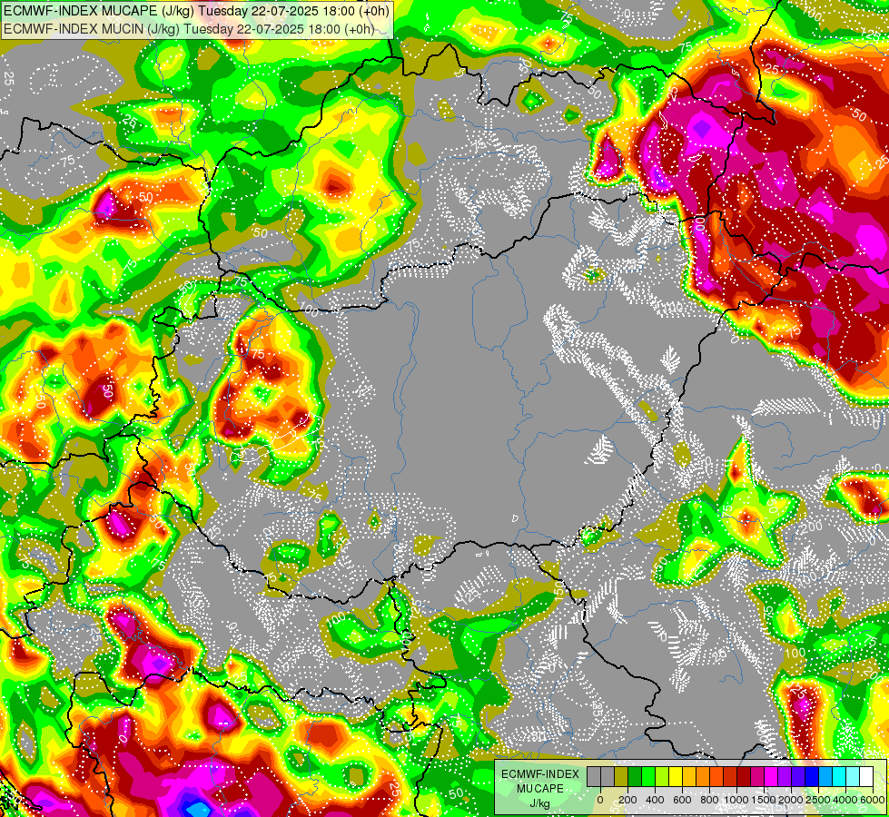Click the ECMWF-INDEX label in the legend

pyautogui.click(x=540, y=774)
